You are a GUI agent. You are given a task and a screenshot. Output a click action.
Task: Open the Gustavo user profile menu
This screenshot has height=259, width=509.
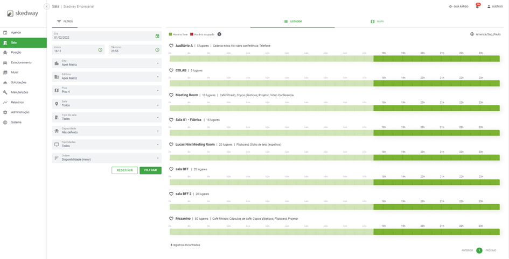[496, 6]
